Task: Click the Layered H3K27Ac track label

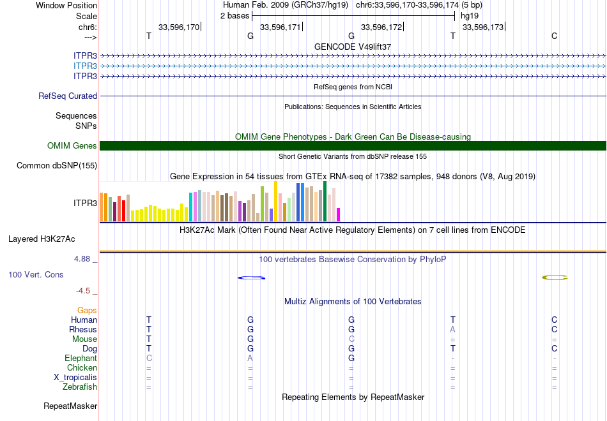Action: click(x=42, y=239)
